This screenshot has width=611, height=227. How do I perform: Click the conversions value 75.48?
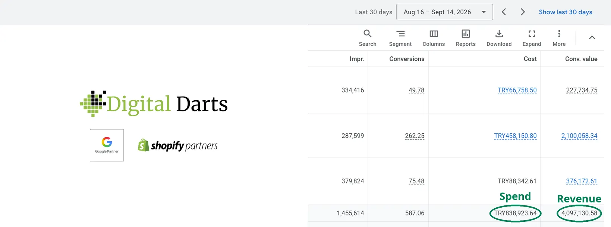[x=416, y=181]
